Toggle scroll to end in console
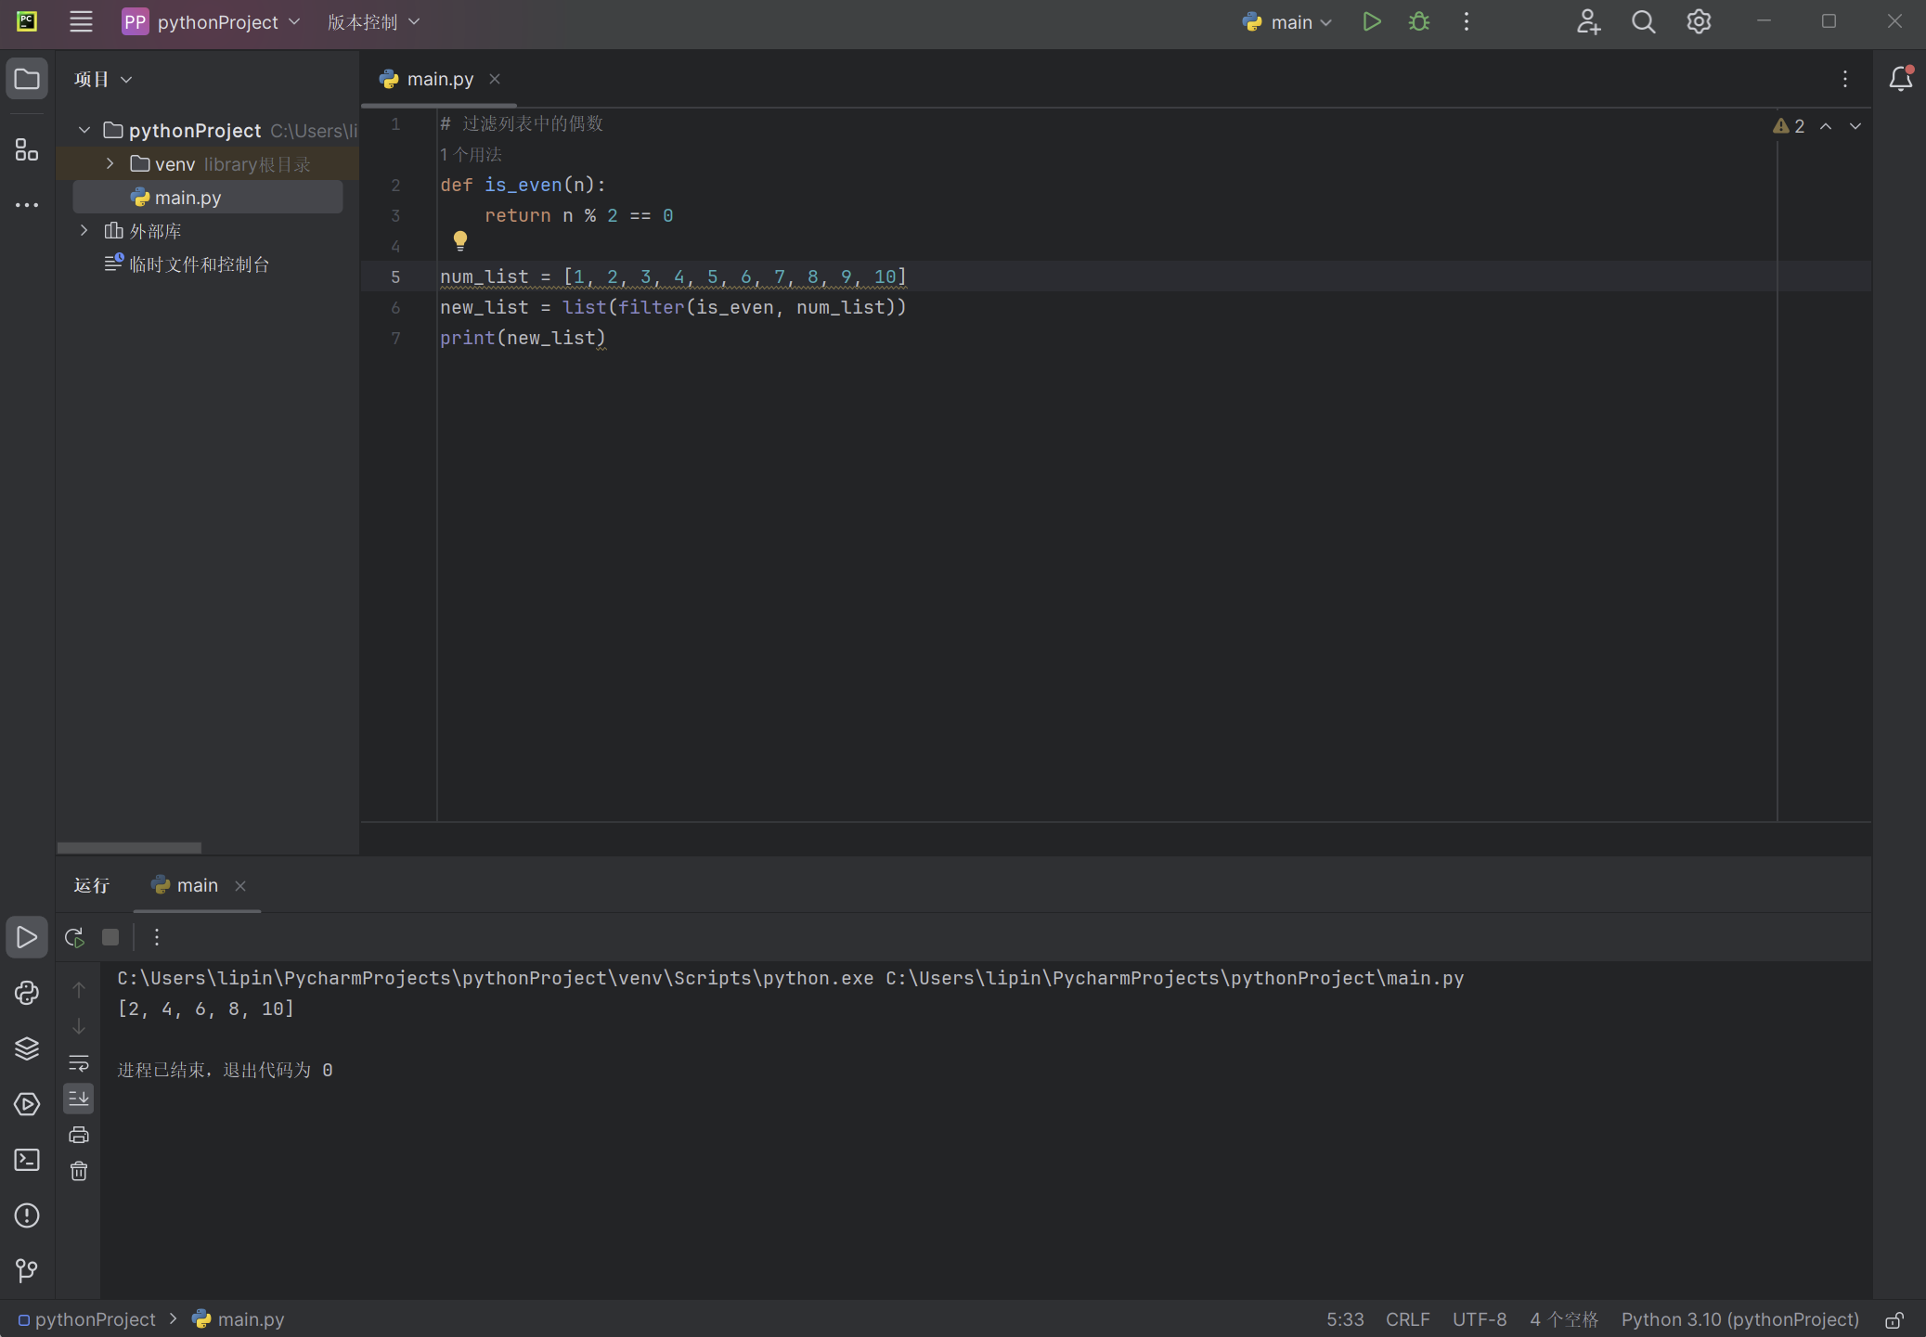1926x1337 pixels. point(79,1099)
